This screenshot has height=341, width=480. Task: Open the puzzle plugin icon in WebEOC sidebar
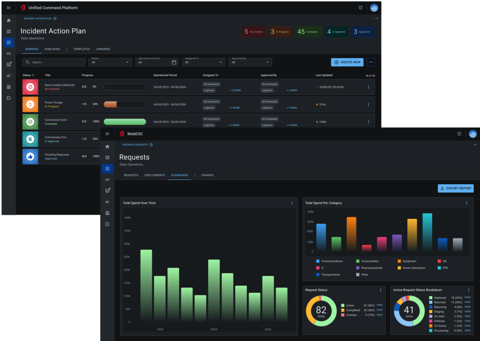point(107,224)
